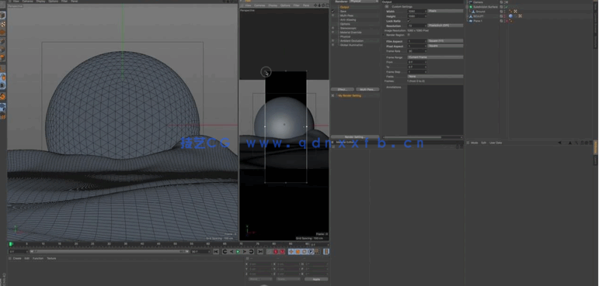
Task: Toggle the Render Region checkbox
Action: click(409, 35)
